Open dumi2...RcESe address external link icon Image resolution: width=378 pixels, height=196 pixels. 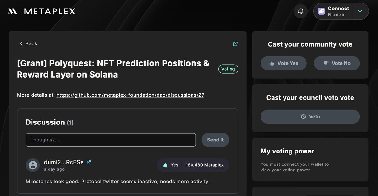click(89, 162)
